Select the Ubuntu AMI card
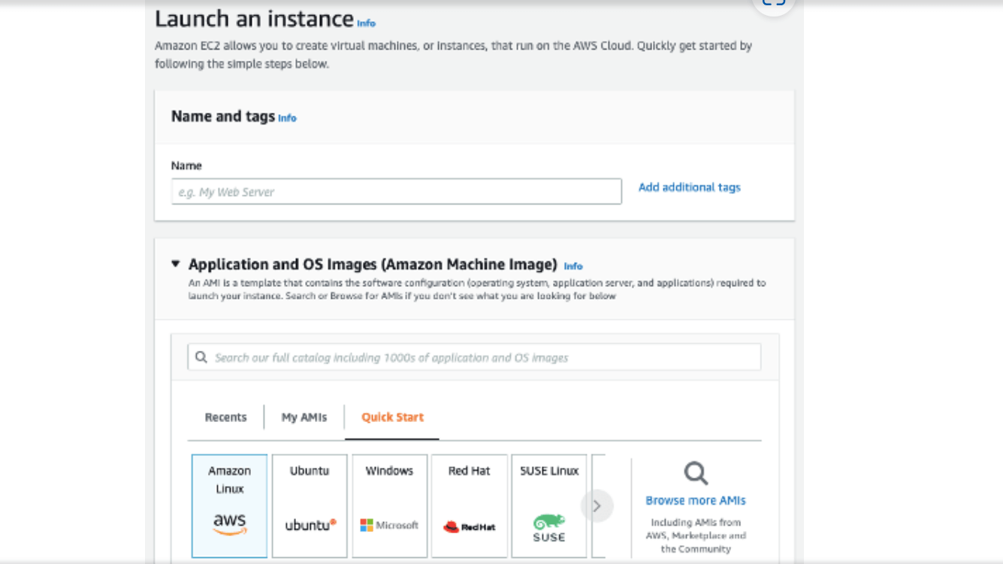 click(310, 505)
